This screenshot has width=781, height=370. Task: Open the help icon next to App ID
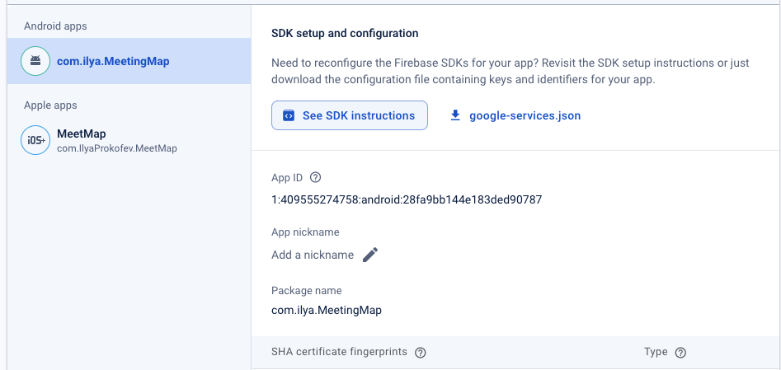[x=315, y=178]
